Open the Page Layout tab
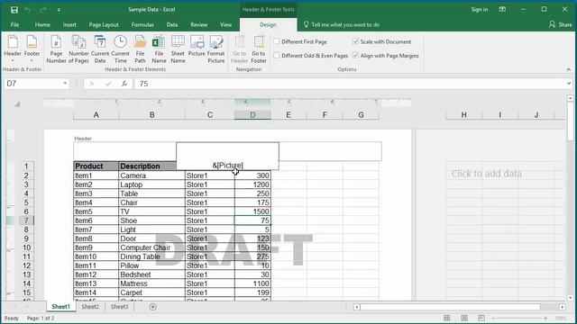This screenshot has height=324, width=577. tap(104, 24)
